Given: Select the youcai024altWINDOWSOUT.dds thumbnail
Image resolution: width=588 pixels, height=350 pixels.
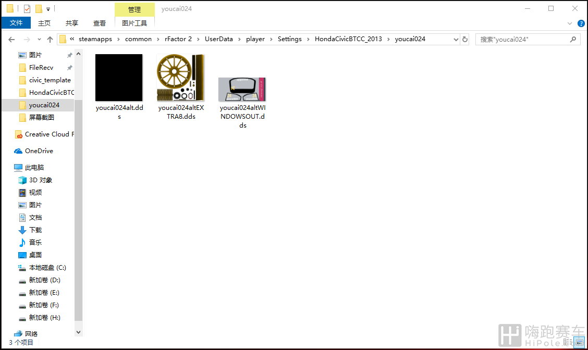Looking at the screenshot, I should (242, 89).
